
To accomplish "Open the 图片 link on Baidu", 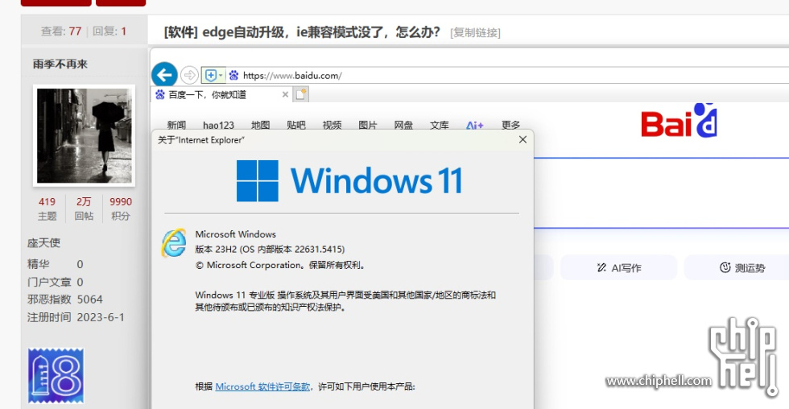I will tap(368, 125).
